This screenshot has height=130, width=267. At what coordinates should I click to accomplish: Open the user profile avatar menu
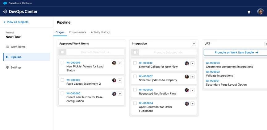pyautogui.click(x=260, y=12)
